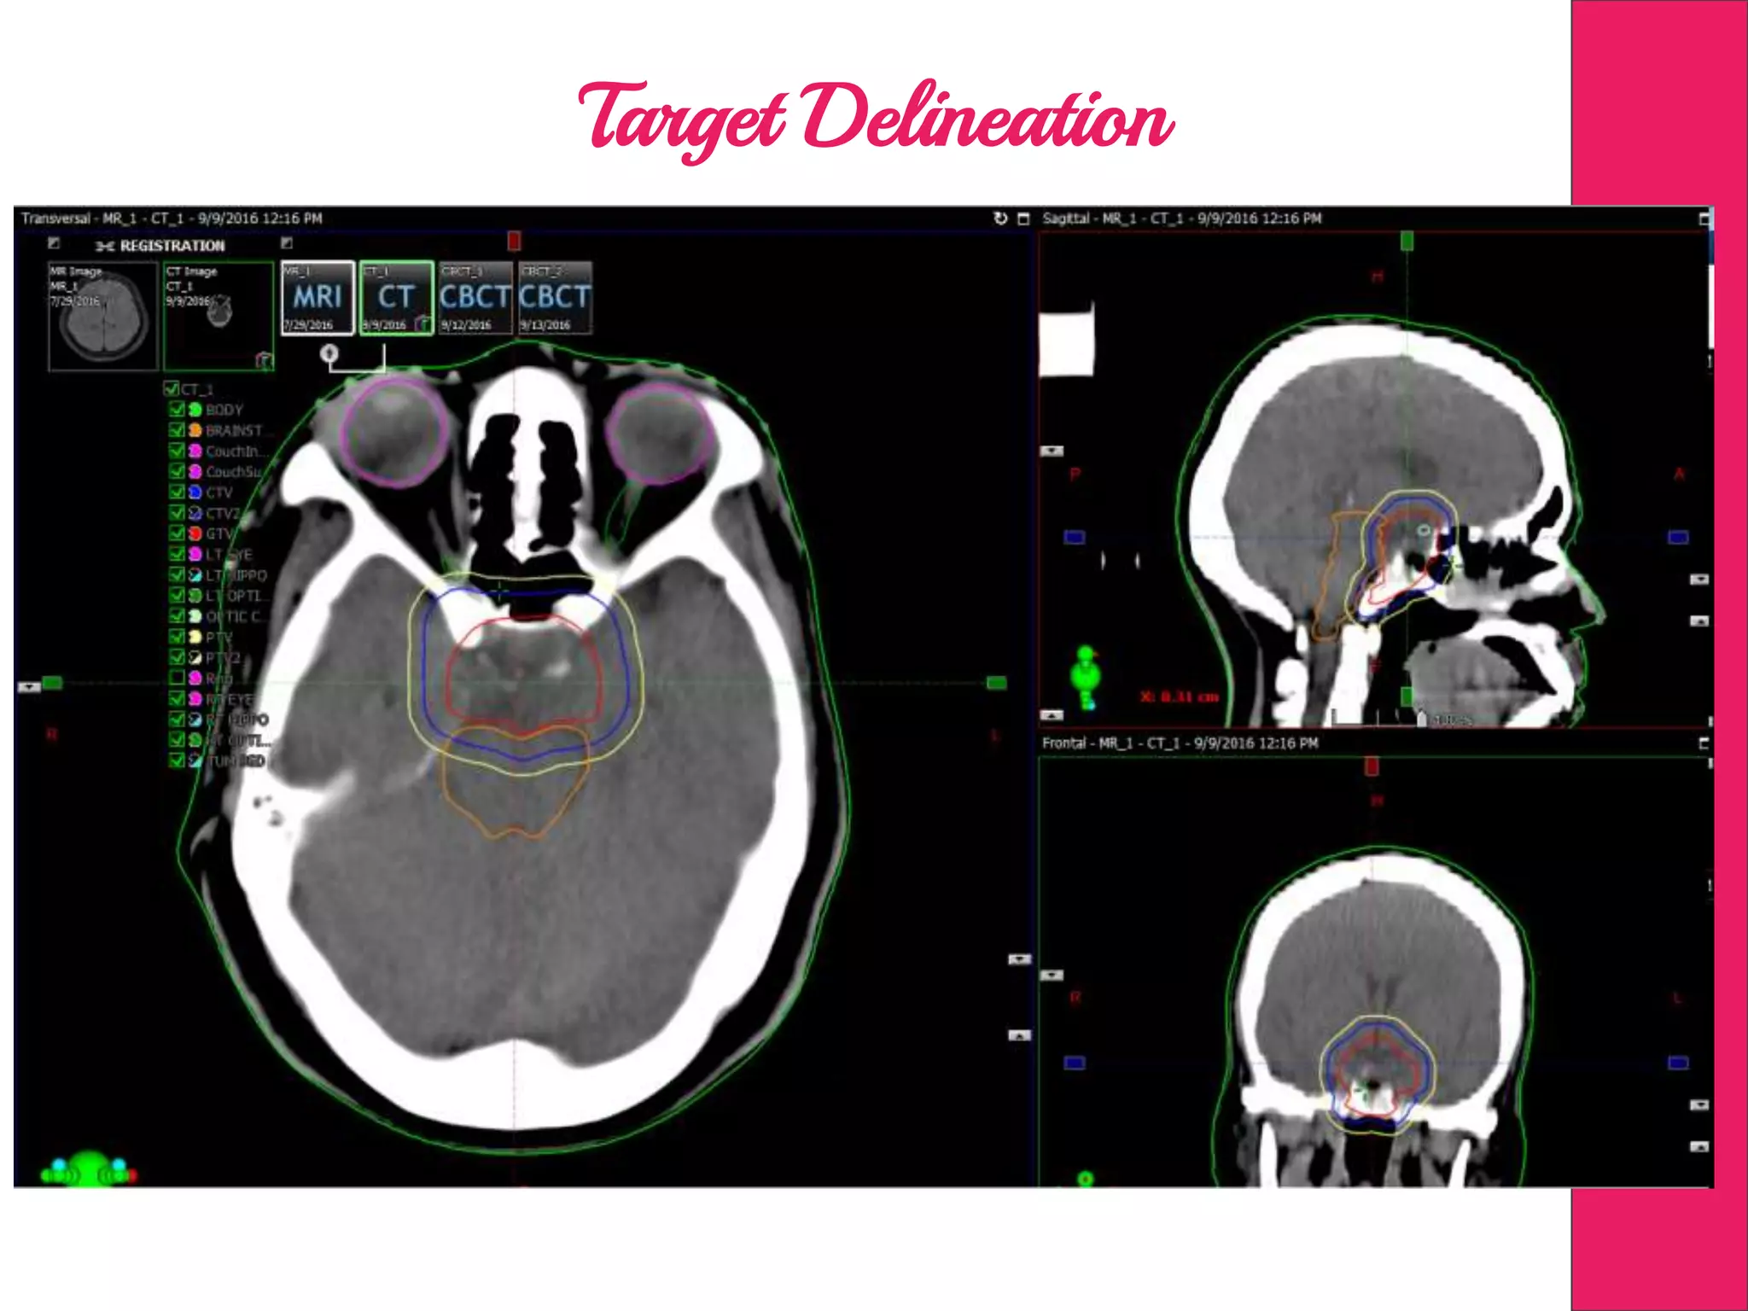Click the 3D box icon in CT Image thumbnail
Image resolution: width=1748 pixels, height=1311 pixels.
265,360
